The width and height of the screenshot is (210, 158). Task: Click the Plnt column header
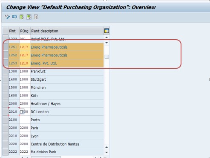point(14,31)
